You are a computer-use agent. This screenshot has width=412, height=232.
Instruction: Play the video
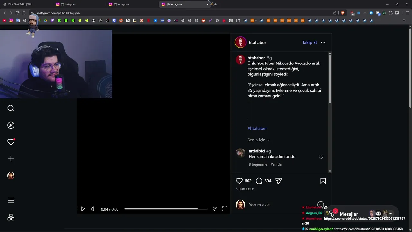click(83, 209)
